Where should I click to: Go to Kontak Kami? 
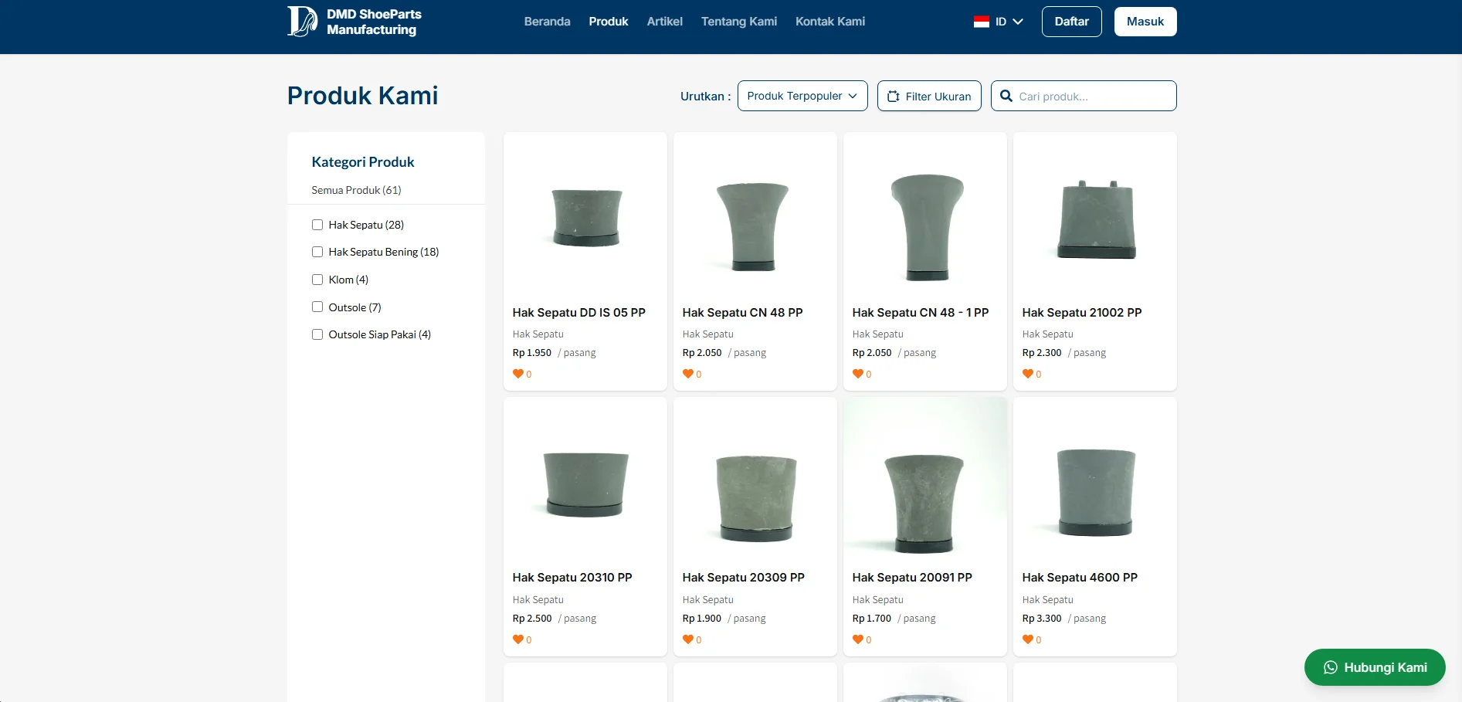[830, 22]
